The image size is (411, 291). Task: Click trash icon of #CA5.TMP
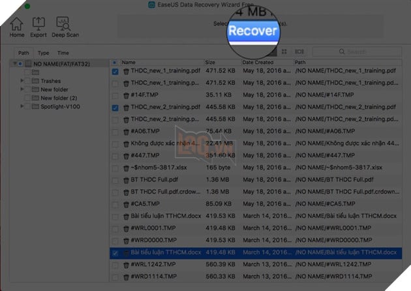(126, 204)
